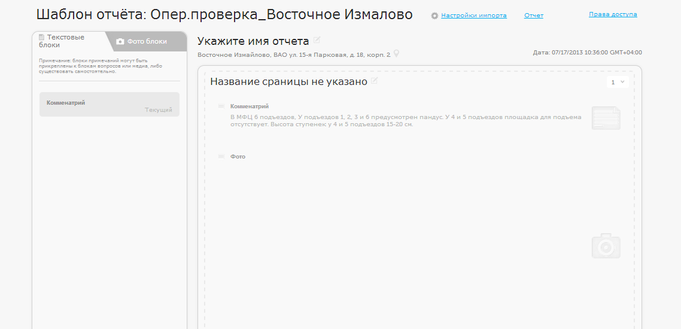Click the camera icon on Фото блоки tab
The height and width of the screenshot is (329, 681).
(x=120, y=41)
